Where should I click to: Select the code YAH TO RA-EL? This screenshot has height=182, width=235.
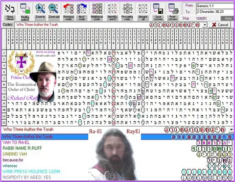(16, 142)
